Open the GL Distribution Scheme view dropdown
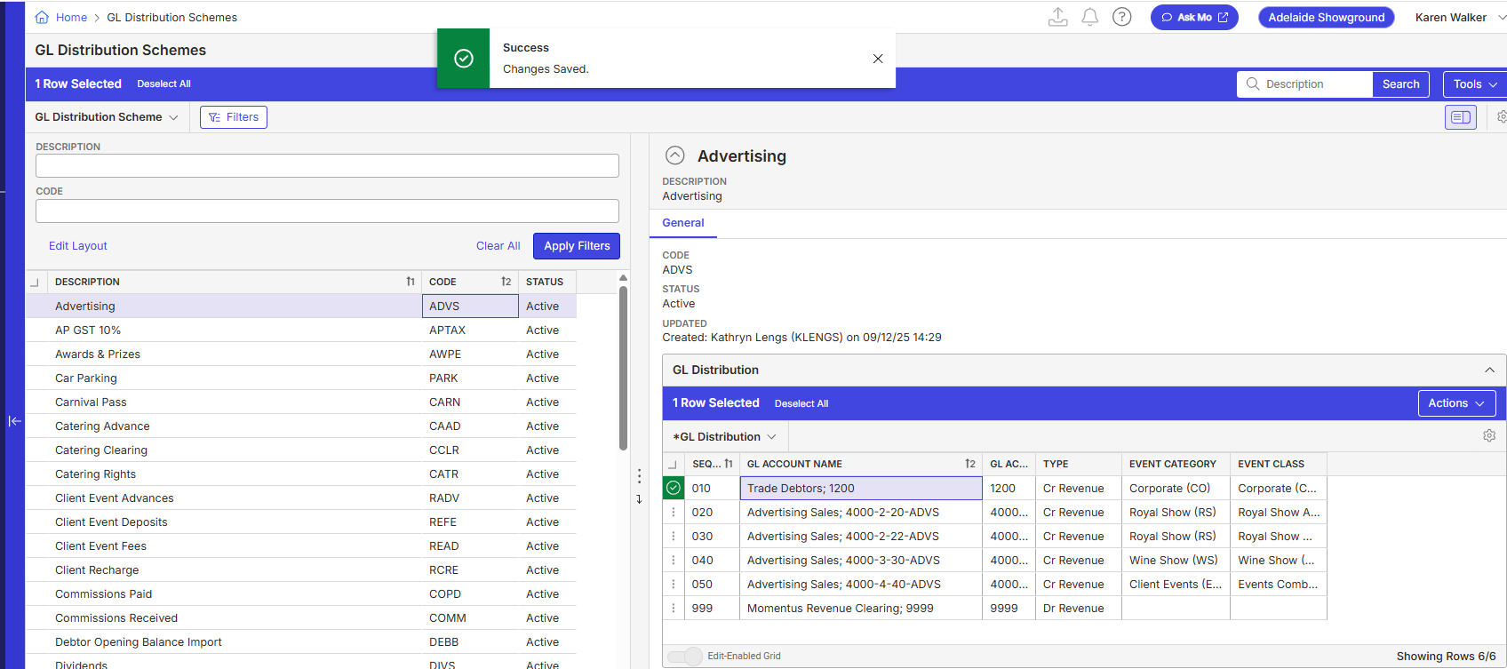The width and height of the screenshot is (1507, 669). (107, 117)
